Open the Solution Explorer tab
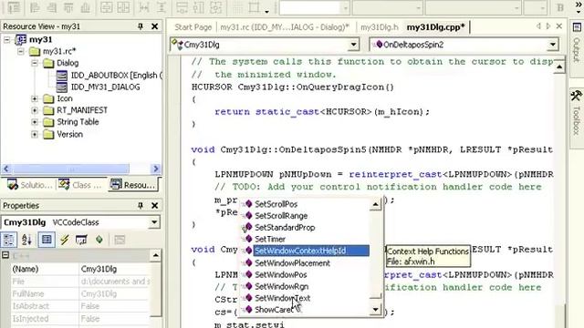The height and width of the screenshot is (328, 584). [29, 185]
